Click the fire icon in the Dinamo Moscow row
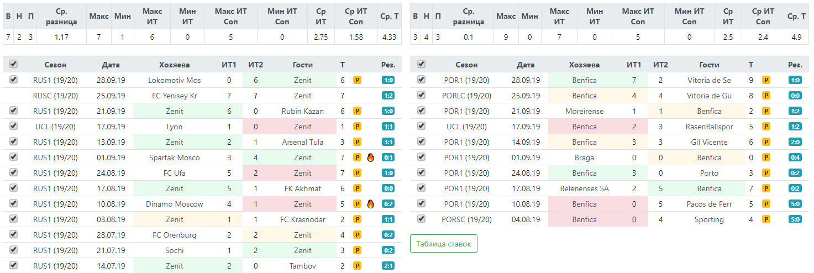Image resolution: width=814 pixels, height=273 pixels. (x=371, y=204)
